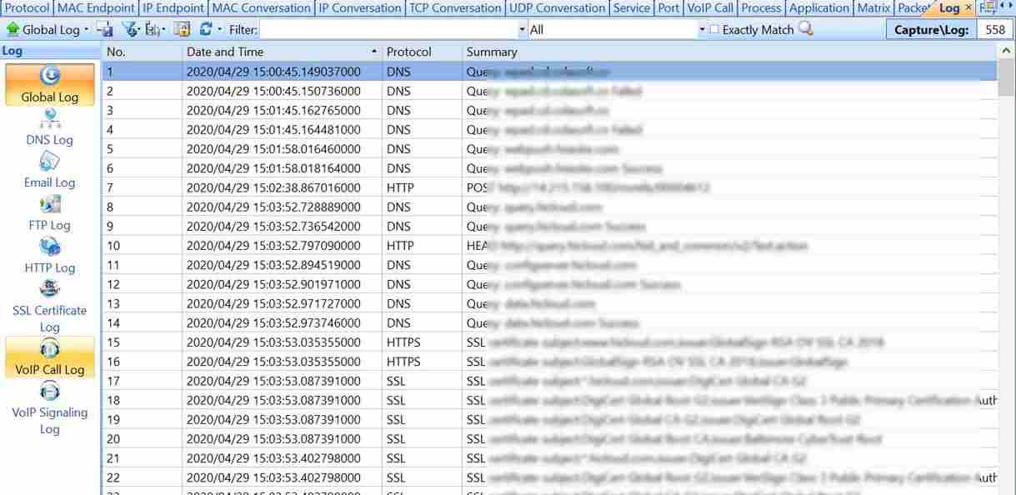Expand the Global Log dropdown in toolbar
The width and height of the screenshot is (1016, 495).
click(x=87, y=30)
